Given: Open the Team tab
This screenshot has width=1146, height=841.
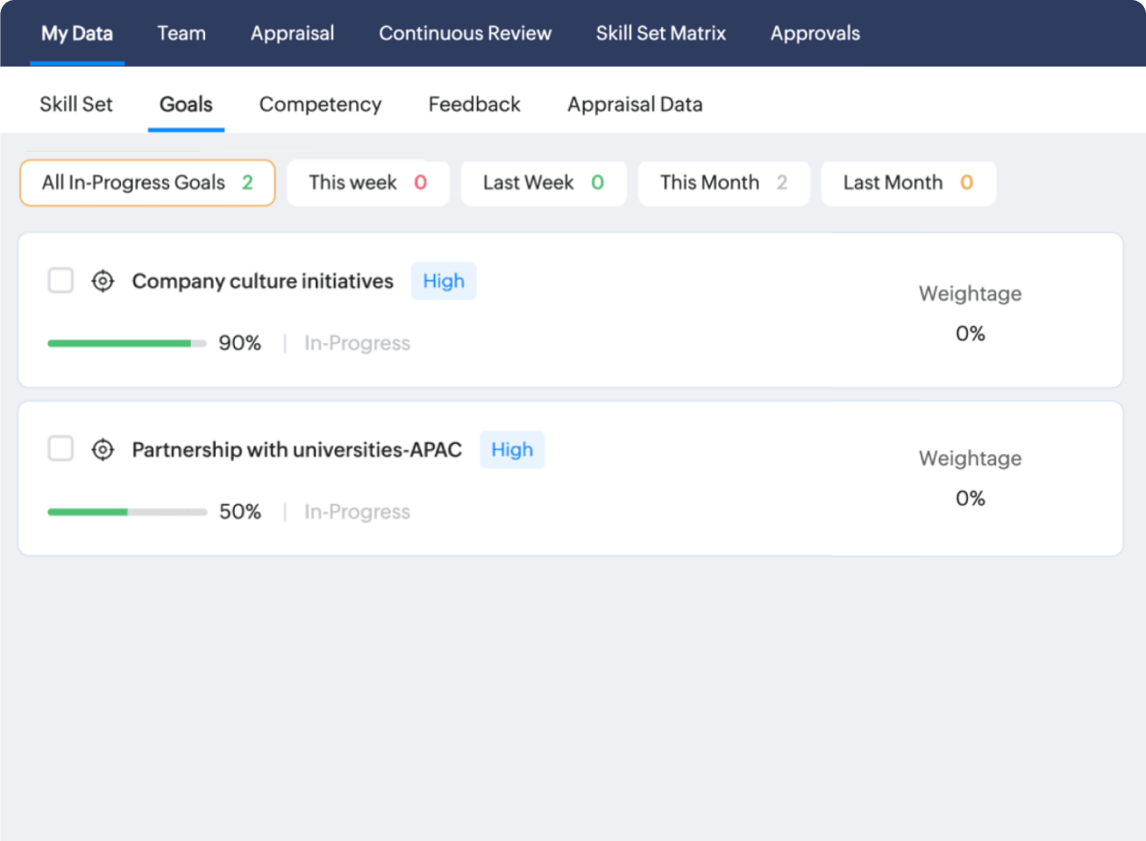Looking at the screenshot, I should pos(182,33).
